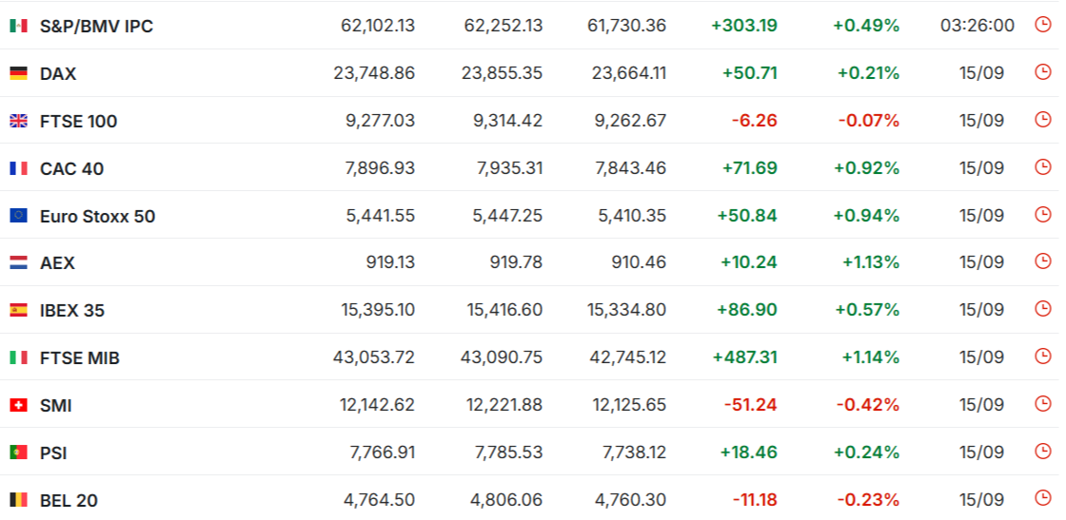The height and width of the screenshot is (520, 1066).
Task: Open the S&P/BMV IPC index link
Action: pos(96,27)
